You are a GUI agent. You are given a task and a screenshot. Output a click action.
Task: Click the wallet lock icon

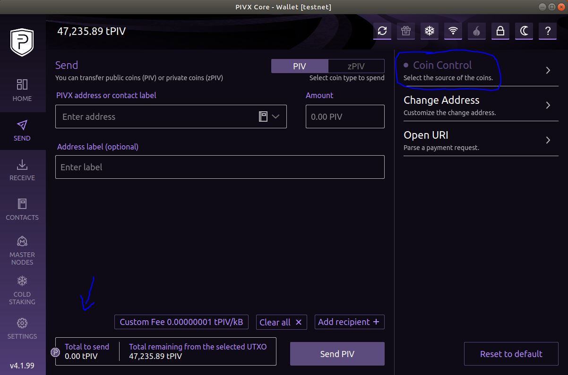click(x=500, y=31)
